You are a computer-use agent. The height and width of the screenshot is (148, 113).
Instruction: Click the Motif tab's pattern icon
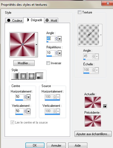[47, 20]
